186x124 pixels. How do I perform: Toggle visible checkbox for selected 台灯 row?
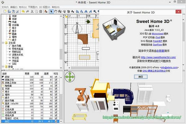pyautogui.click(x=56, y=122)
